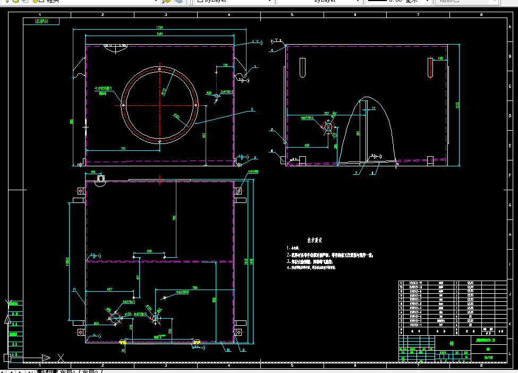Select the 707 dimension in the side view
Image resolution: width=518 pixels, height=373 pixels.
pyautogui.click(x=326, y=114)
